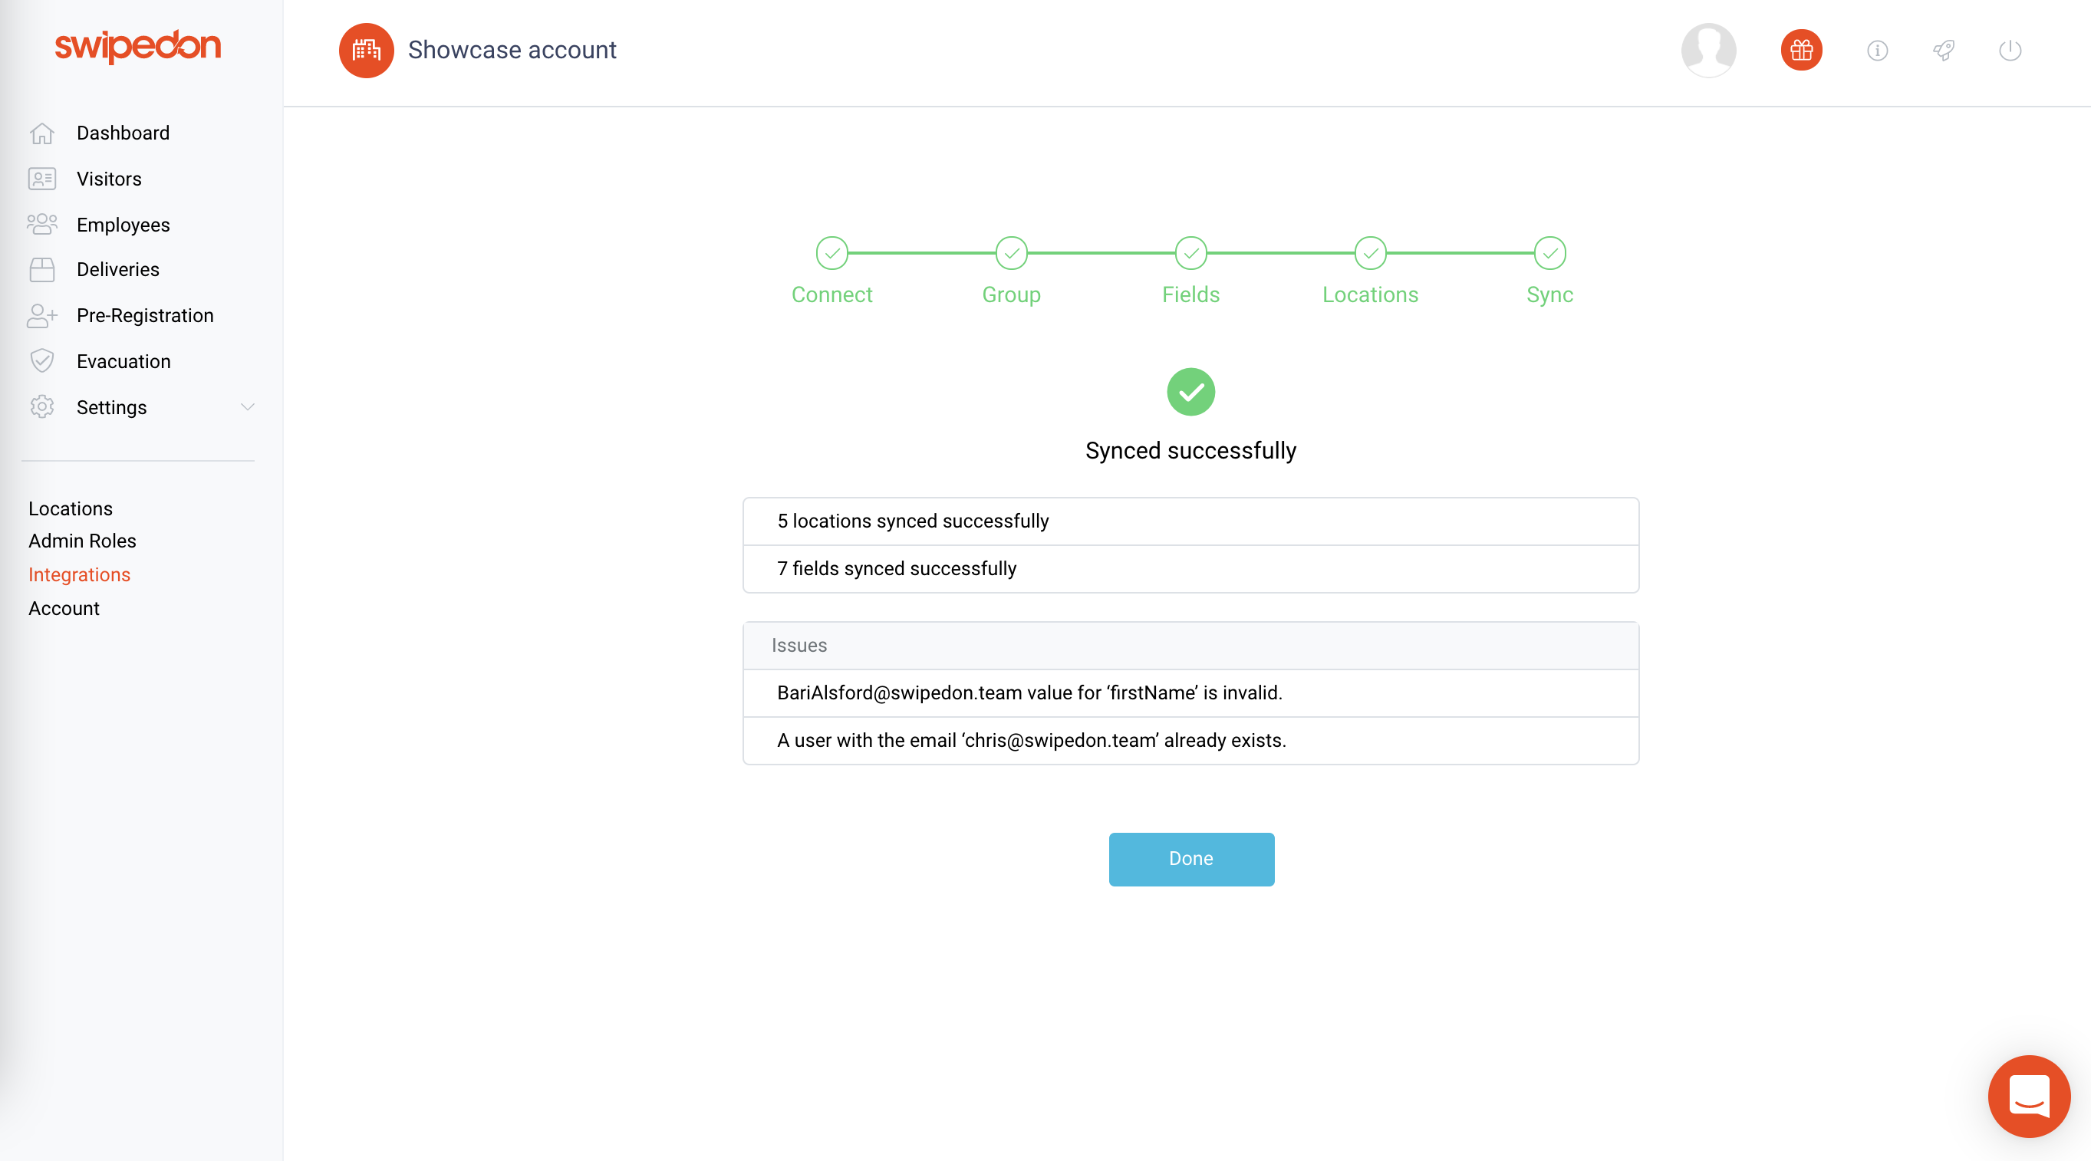This screenshot has width=2091, height=1161.
Task: Click the SwipedOn logo
Action: pyautogui.click(x=138, y=46)
